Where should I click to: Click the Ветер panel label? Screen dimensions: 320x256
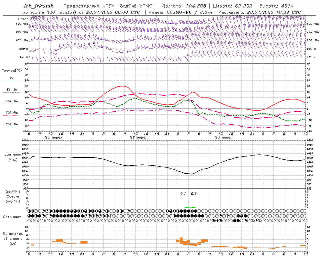click(23, 19)
